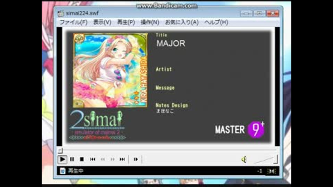Screen dimensions: 333x187
Task: Stop playback with the square stop button
Action: click(82, 159)
